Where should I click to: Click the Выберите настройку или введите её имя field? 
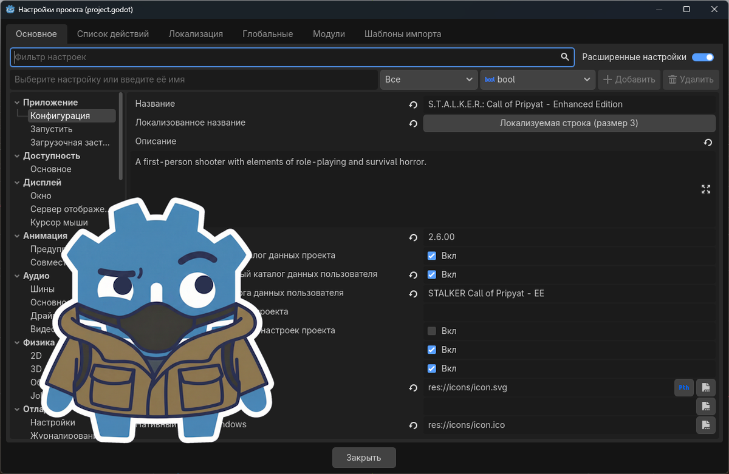194,80
